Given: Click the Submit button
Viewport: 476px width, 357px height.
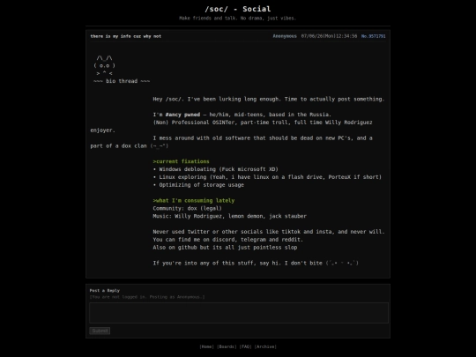Looking at the screenshot, I should click(100, 331).
